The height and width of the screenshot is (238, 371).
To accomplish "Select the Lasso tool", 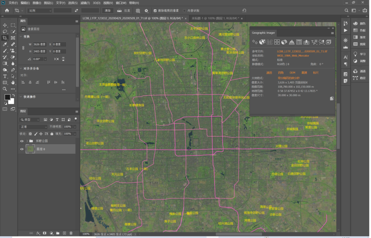I will (5, 31).
